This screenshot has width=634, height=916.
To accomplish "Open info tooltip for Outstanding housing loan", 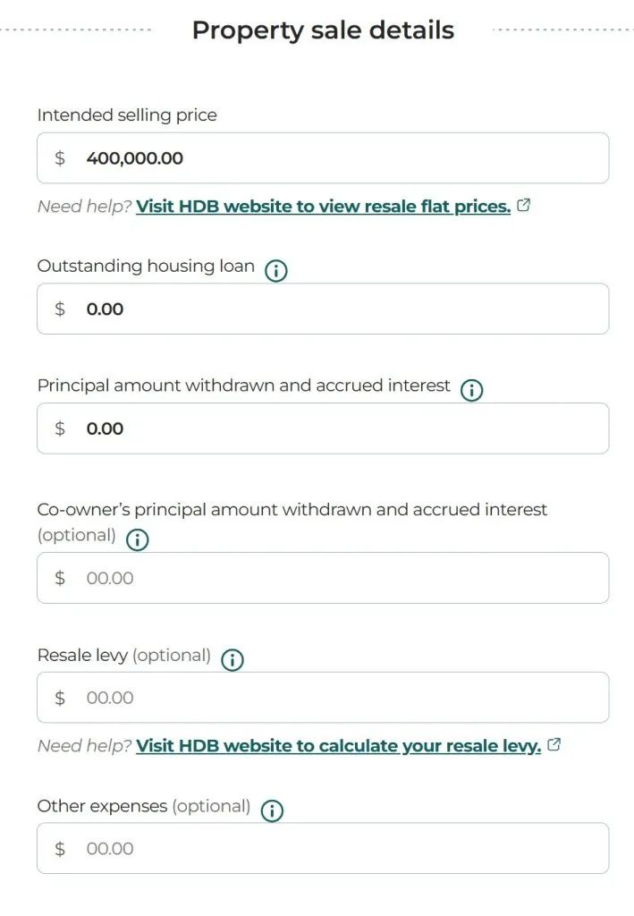I will click(276, 270).
